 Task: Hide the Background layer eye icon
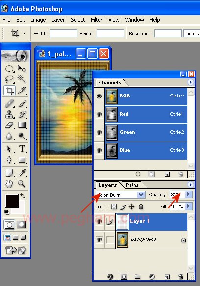click(99, 239)
